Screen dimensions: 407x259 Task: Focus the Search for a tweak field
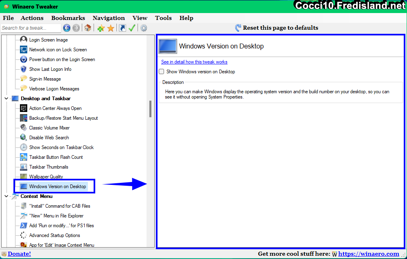point(31,28)
